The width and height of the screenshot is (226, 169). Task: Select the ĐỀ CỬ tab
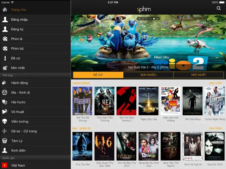click(98, 75)
